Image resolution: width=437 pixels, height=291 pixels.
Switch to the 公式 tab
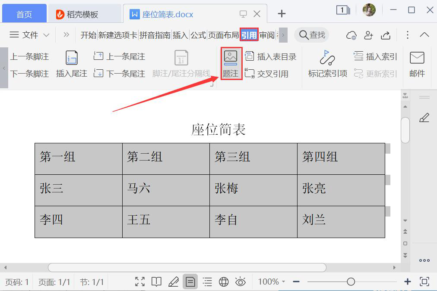(x=198, y=35)
